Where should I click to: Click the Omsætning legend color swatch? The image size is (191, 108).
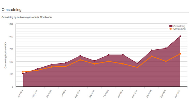[x=171, y=26]
